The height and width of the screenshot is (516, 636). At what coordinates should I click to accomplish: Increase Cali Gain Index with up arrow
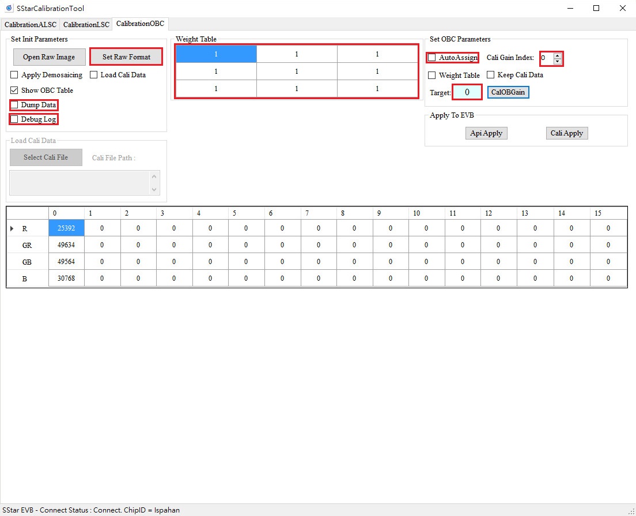(x=558, y=55)
